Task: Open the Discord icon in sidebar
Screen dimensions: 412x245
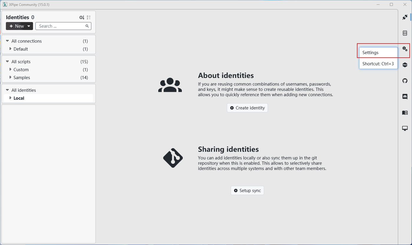Action: 405,96
